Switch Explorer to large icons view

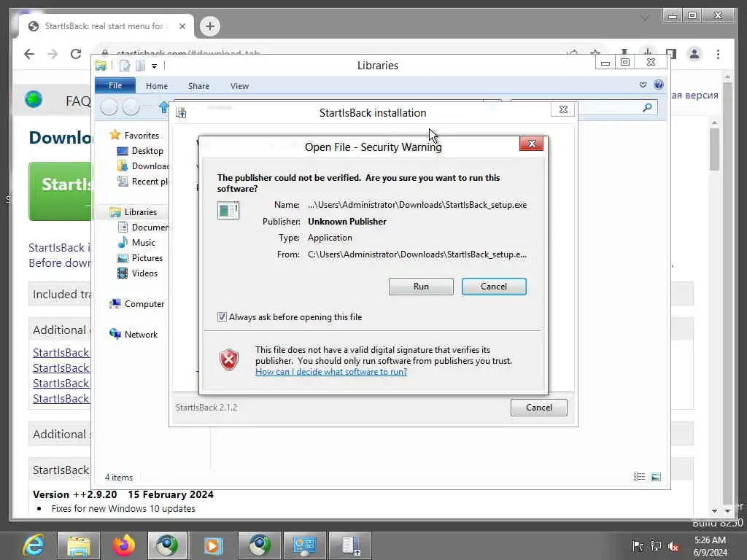click(x=656, y=477)
